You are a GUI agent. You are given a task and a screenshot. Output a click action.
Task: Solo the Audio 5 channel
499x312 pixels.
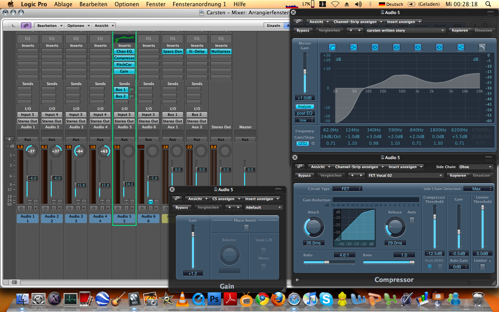click(x=132, y=202)
